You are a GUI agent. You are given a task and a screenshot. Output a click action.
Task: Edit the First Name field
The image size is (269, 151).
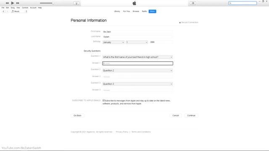(137, 32)
